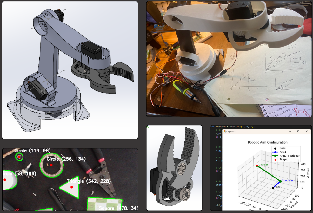The width and height of the screenshot is (313, 213).
Task: Click the matplotlib icon in Figure 1 title bar
Action: (x=225, y=132)
